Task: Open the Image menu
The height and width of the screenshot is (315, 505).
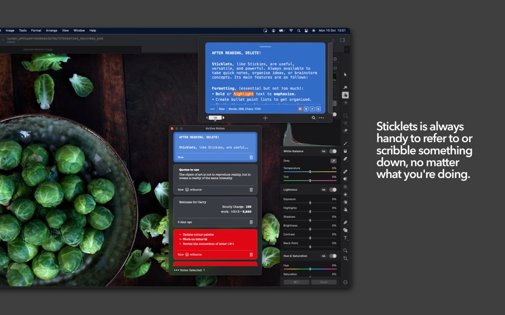Action: [10, 31]
